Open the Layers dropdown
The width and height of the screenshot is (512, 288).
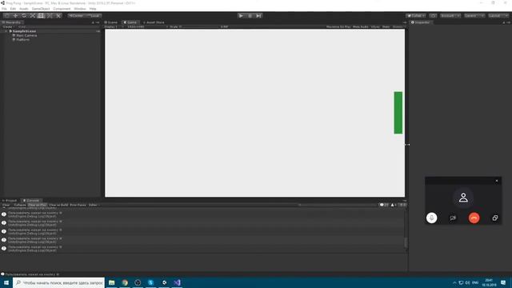[x=474, y=16]
